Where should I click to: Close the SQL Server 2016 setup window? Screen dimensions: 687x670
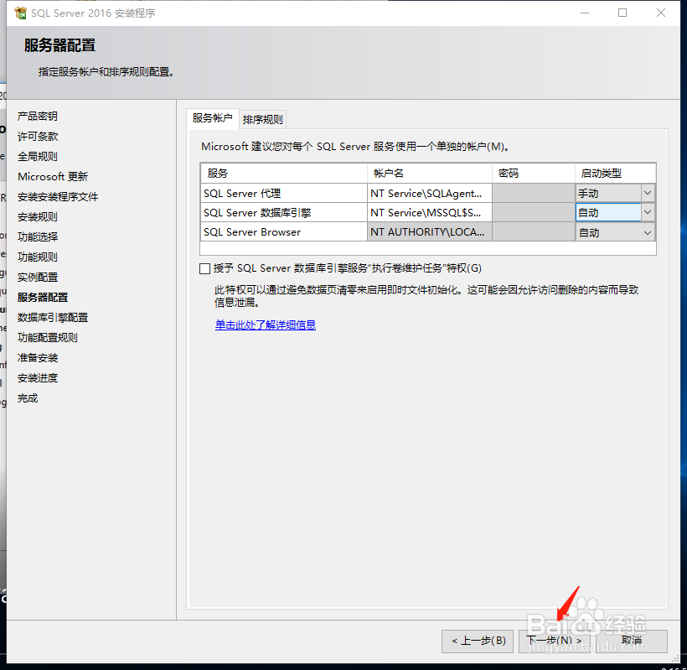tap(661, 13)
